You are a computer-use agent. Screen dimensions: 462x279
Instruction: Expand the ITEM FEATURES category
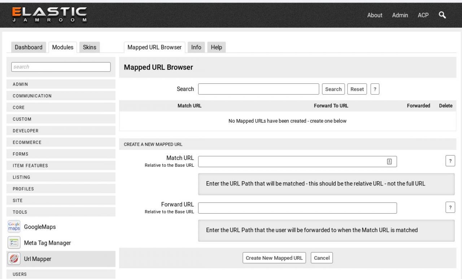[x=61, y=166]
